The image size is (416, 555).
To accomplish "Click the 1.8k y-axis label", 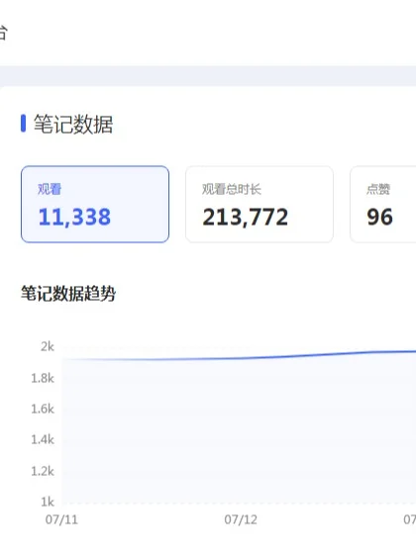I will [x=43, y=378].
